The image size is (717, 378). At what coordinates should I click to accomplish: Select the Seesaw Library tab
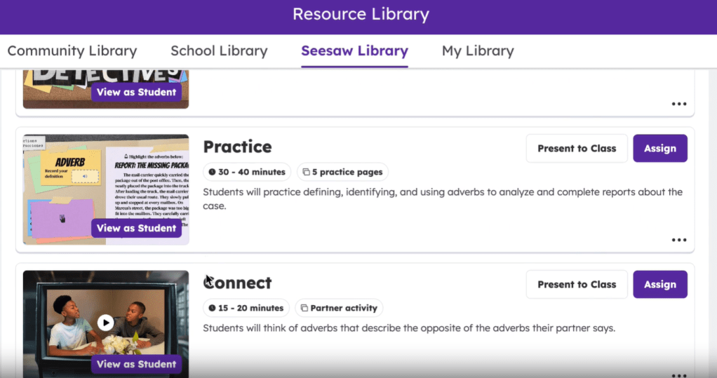[354, 51]
